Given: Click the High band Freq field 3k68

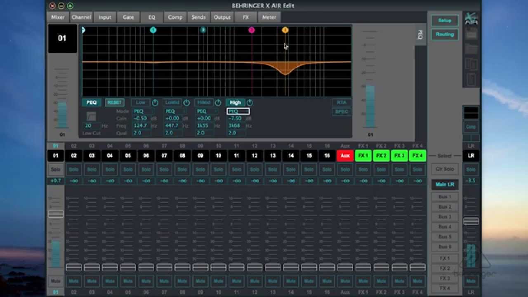Looking at the screenshot, I should coord(237,125).
